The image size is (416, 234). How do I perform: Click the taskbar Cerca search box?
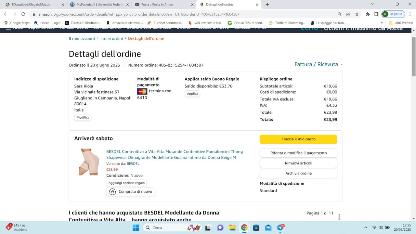[x=173, y=227]
